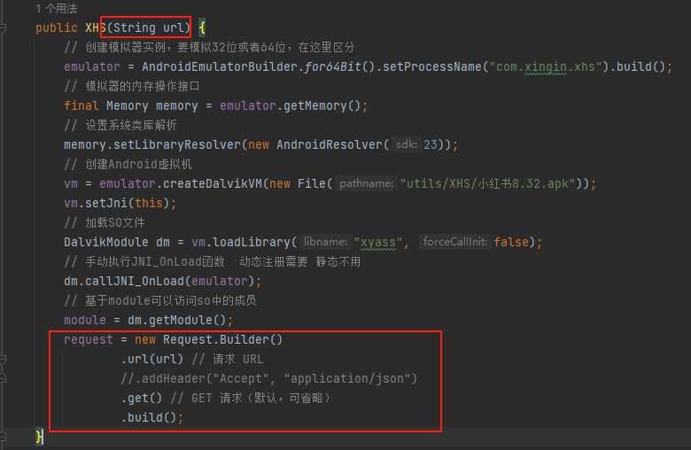The image size is (691, 450).
Task: Click the Request.Builder() constructor call
Action: (222, 340)
